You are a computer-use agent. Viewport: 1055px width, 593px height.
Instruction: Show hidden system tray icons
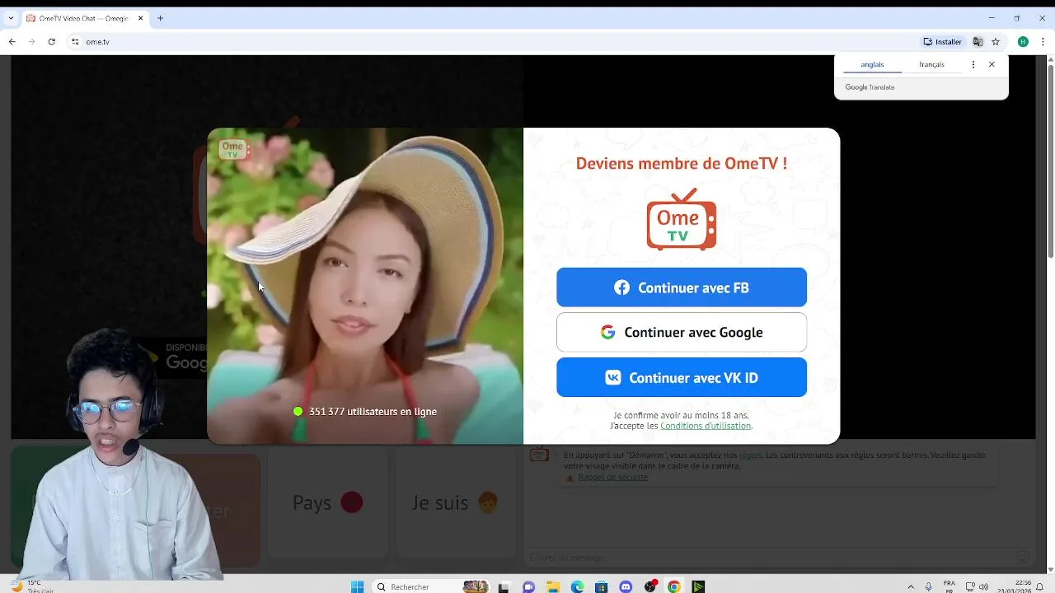[911, 587]
